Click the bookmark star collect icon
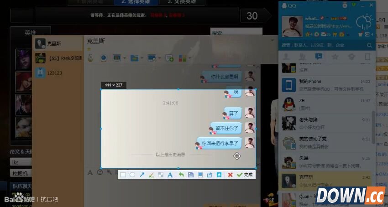Viewport: 388px width, 207px height. point(219,175)
